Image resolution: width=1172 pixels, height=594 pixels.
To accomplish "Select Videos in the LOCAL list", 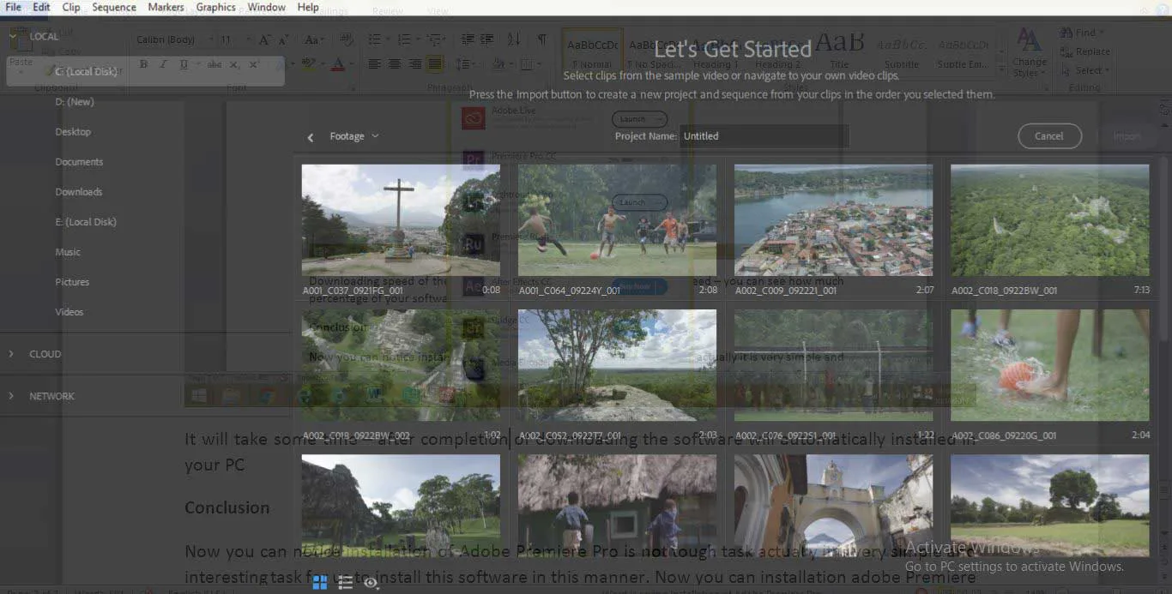I will tap(69, 311).
